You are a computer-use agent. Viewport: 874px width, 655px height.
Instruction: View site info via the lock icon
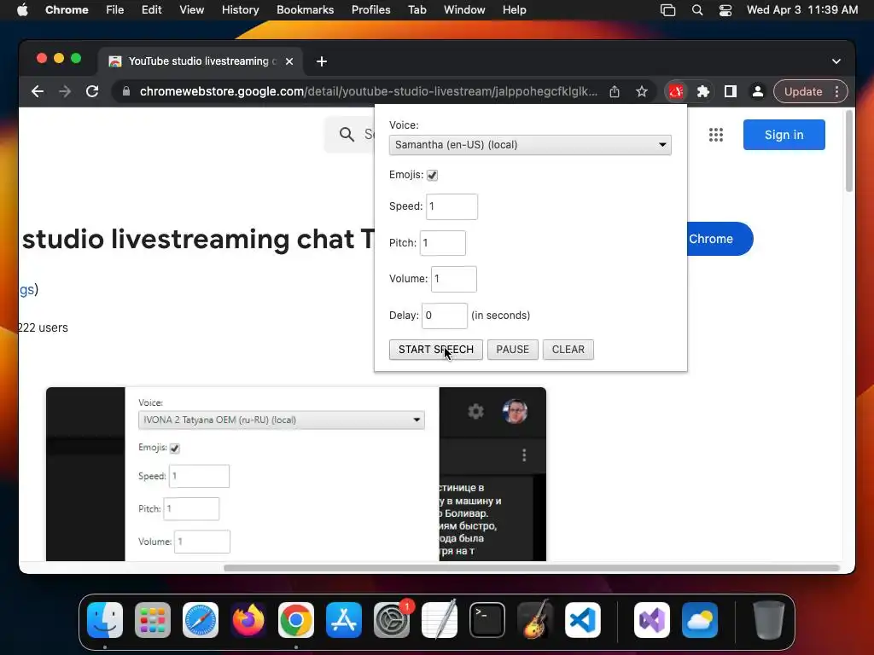[x=126, y=91]
